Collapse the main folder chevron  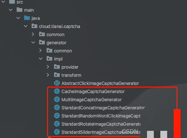11,10
